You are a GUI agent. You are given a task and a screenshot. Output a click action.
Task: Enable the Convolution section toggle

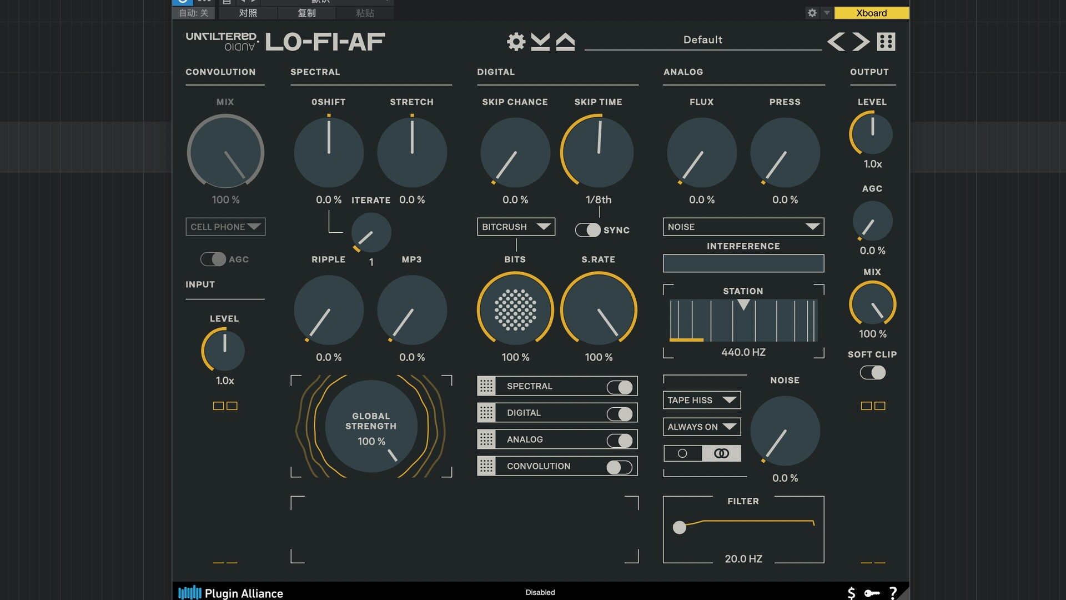click(x=620, y=467)
